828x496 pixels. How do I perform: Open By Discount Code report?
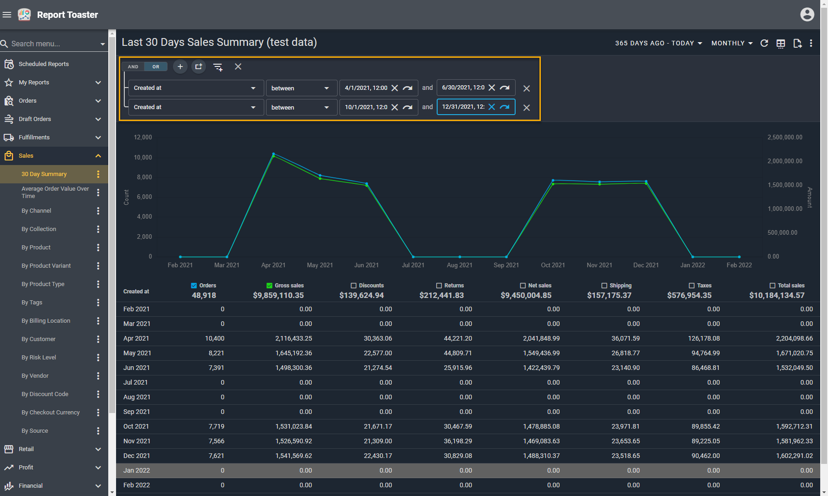pos(45,394)
